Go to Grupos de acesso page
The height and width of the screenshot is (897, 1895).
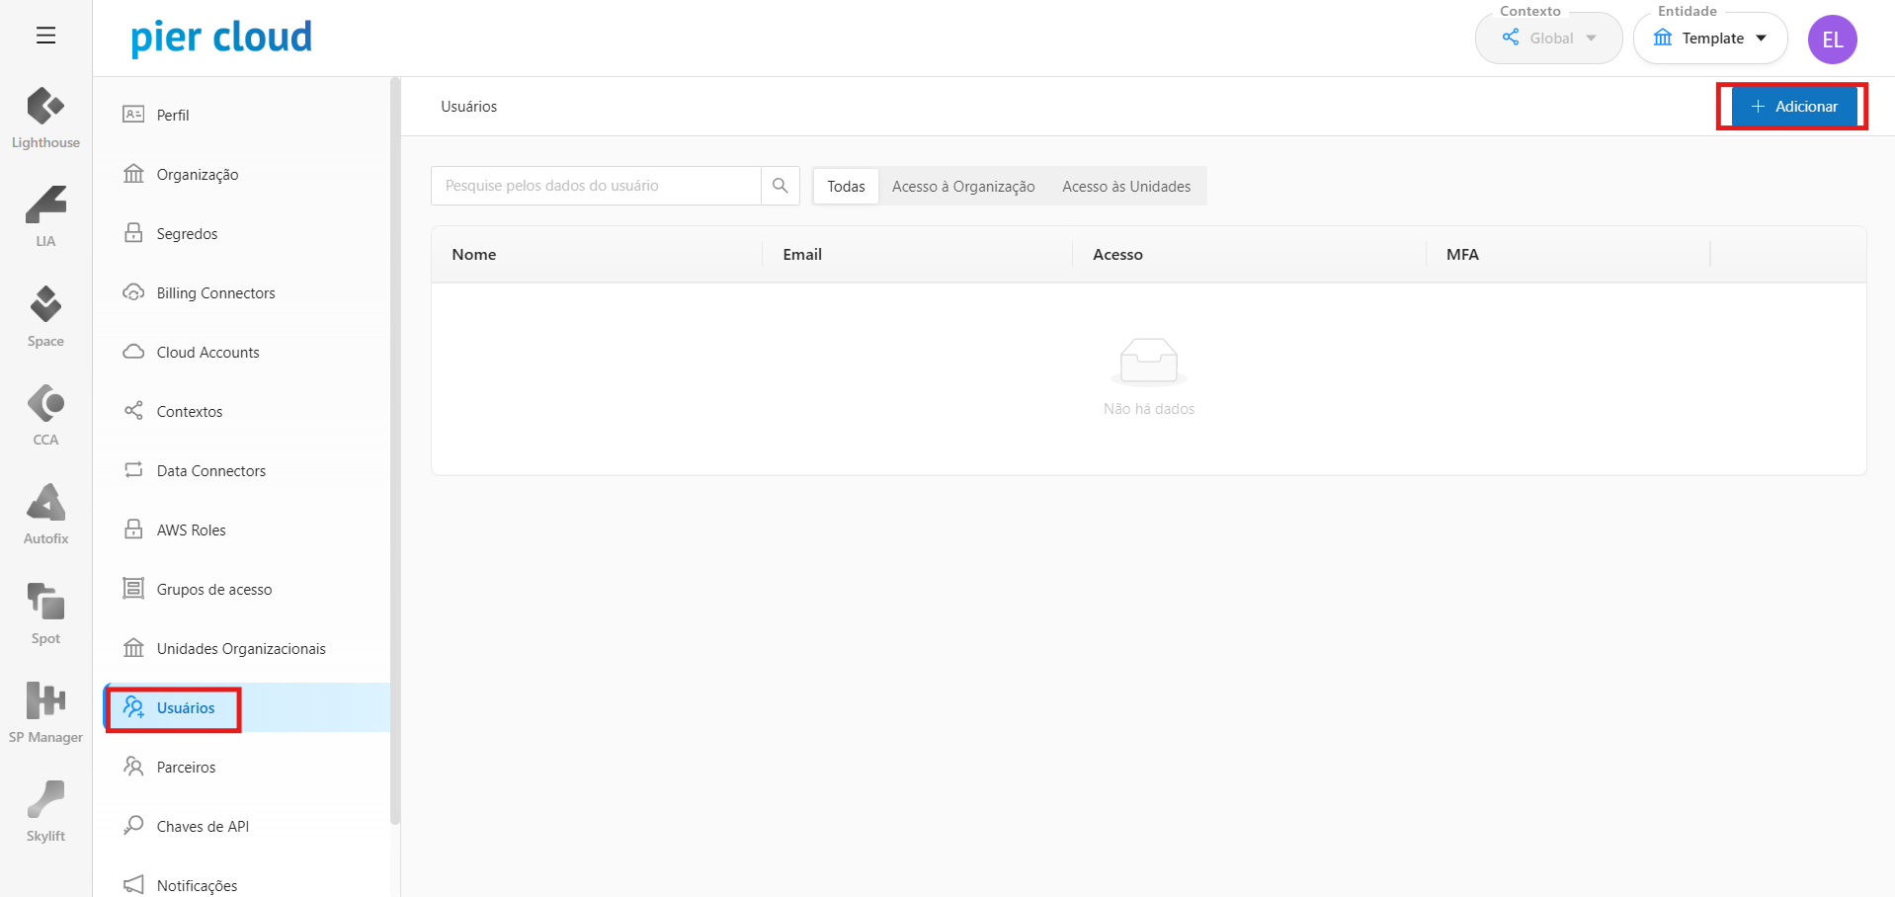(x=213, y=590)
